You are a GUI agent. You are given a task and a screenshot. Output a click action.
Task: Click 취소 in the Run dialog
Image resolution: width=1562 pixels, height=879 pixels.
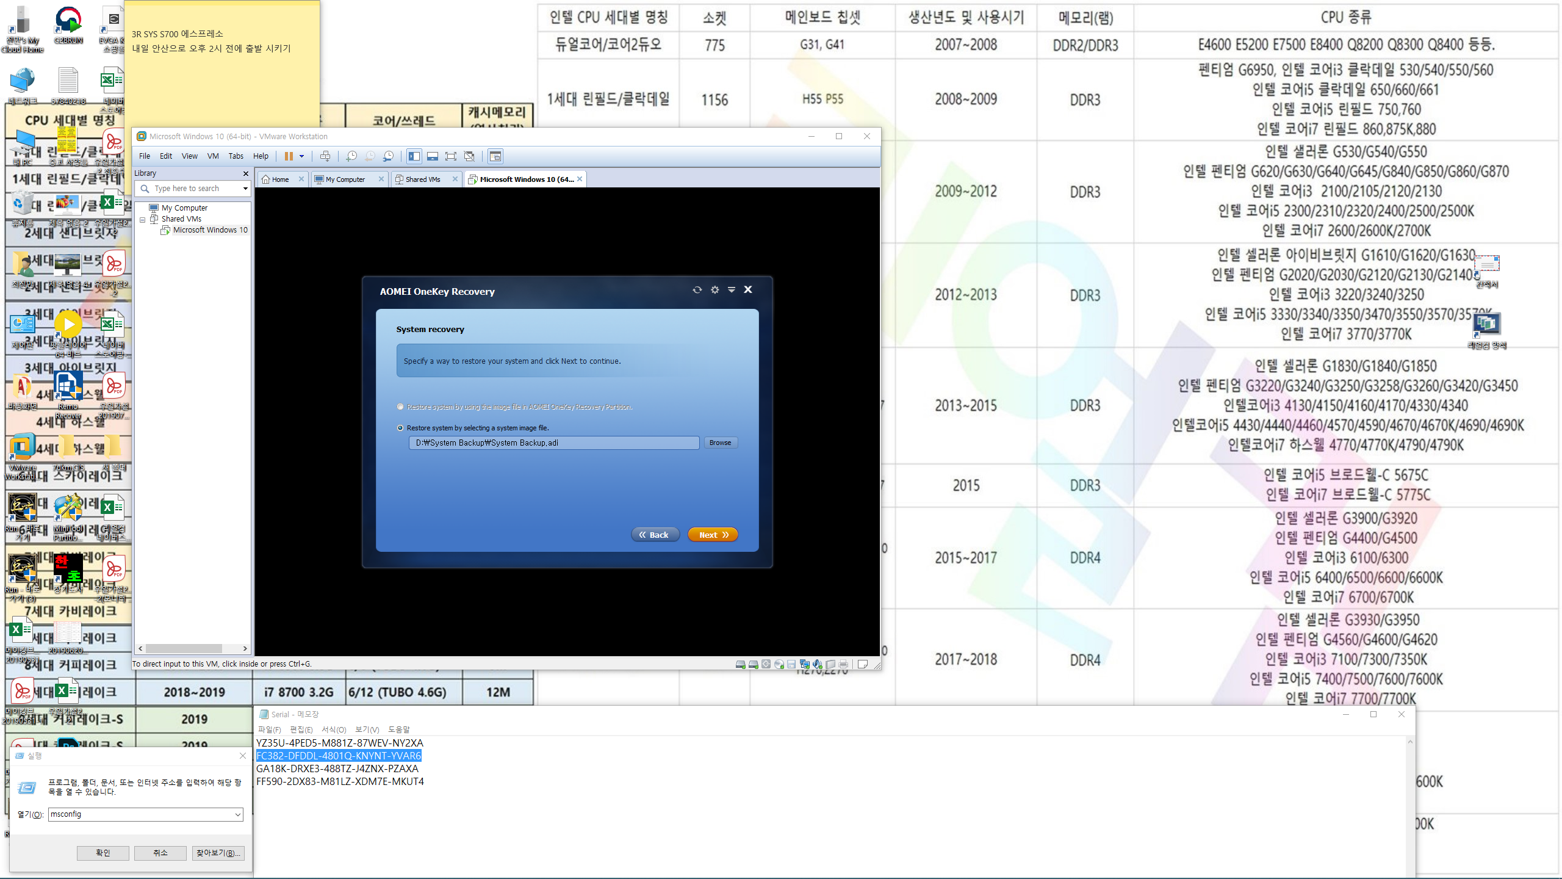pyautogui.click(x=160, y=853)
